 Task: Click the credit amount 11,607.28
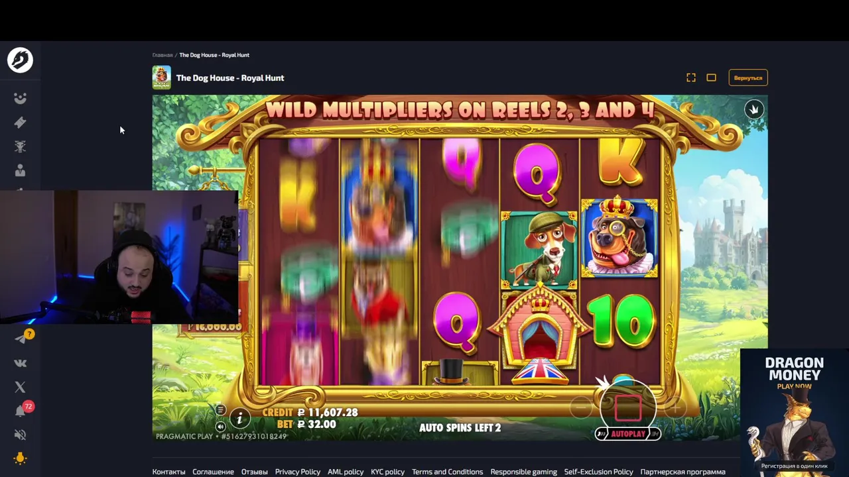(x=327, y=412)
